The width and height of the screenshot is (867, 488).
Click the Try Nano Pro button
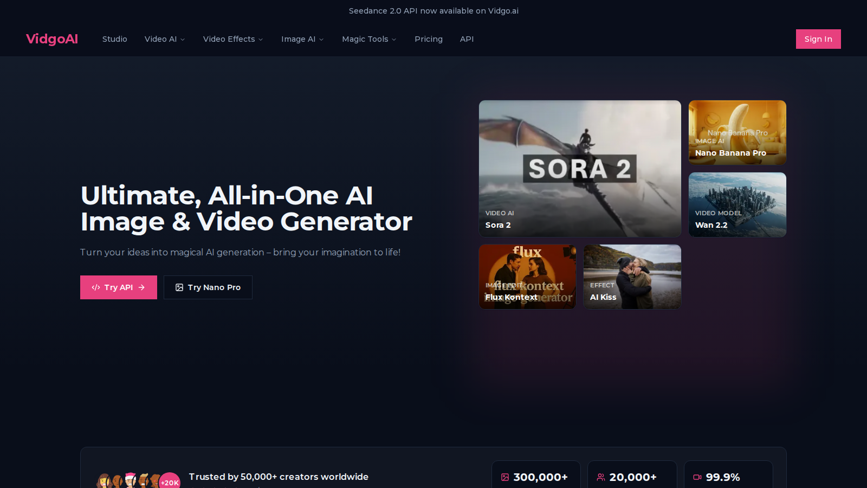(x=208, y=287)
